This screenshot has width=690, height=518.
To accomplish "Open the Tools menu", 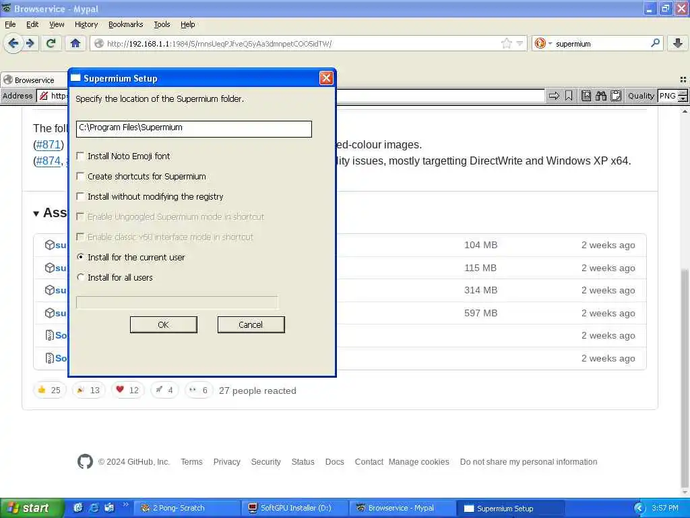I will tap(162, 24).
